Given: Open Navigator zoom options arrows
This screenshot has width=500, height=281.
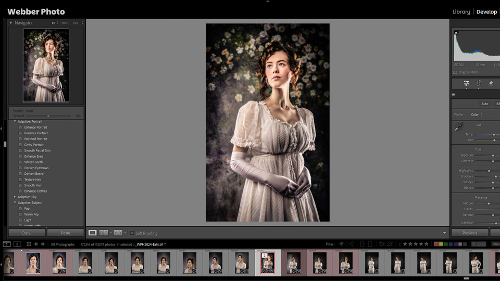Looking at the screenshot, I should click(82, 23).
